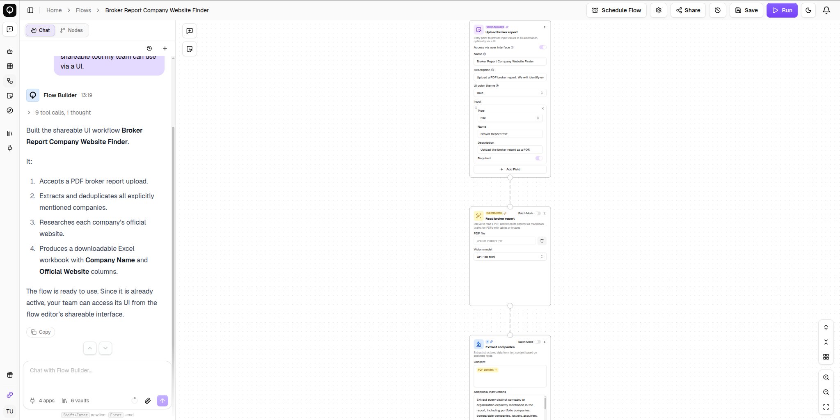The image size is (840, 420).
Task: Expand the 9 tool calls, 1 thought row
Action: [x=59, y=112]
